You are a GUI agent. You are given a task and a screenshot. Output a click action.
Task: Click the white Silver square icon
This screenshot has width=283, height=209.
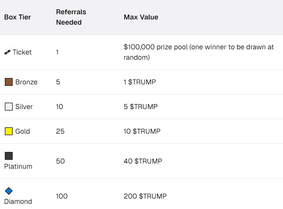click(9, 107)
